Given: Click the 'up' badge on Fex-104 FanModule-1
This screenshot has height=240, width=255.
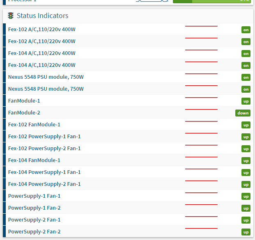Looking at the screenshot, I should pyautogui.click(x=246, y=161).
